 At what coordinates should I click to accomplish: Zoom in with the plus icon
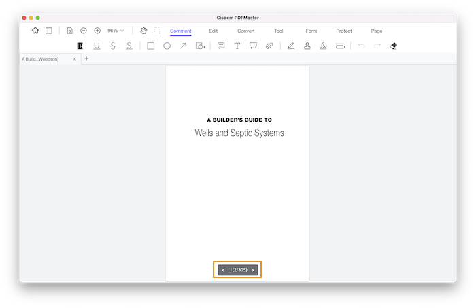[97, 31]
